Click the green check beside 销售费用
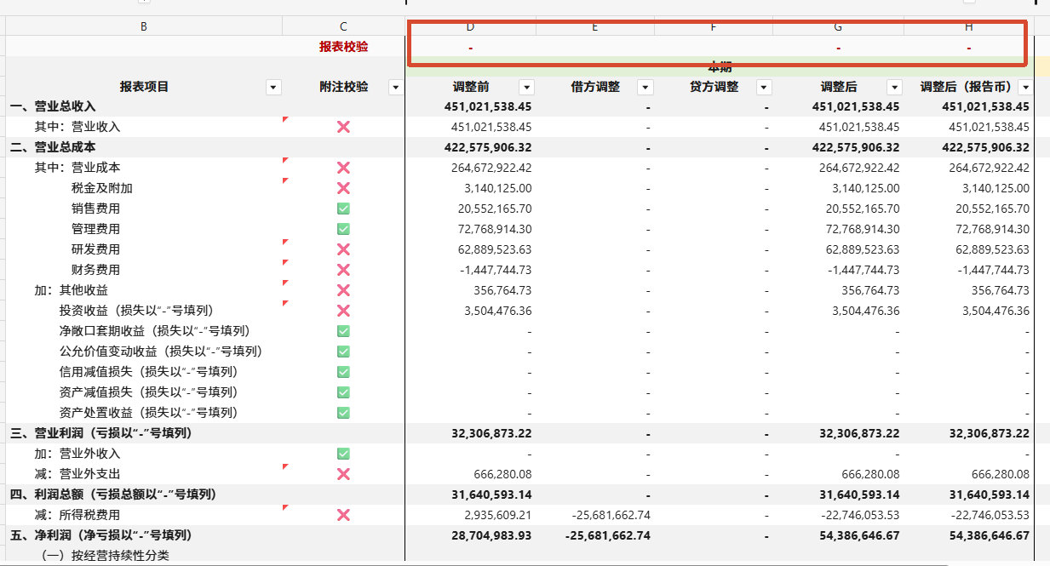 coord(343,209)
